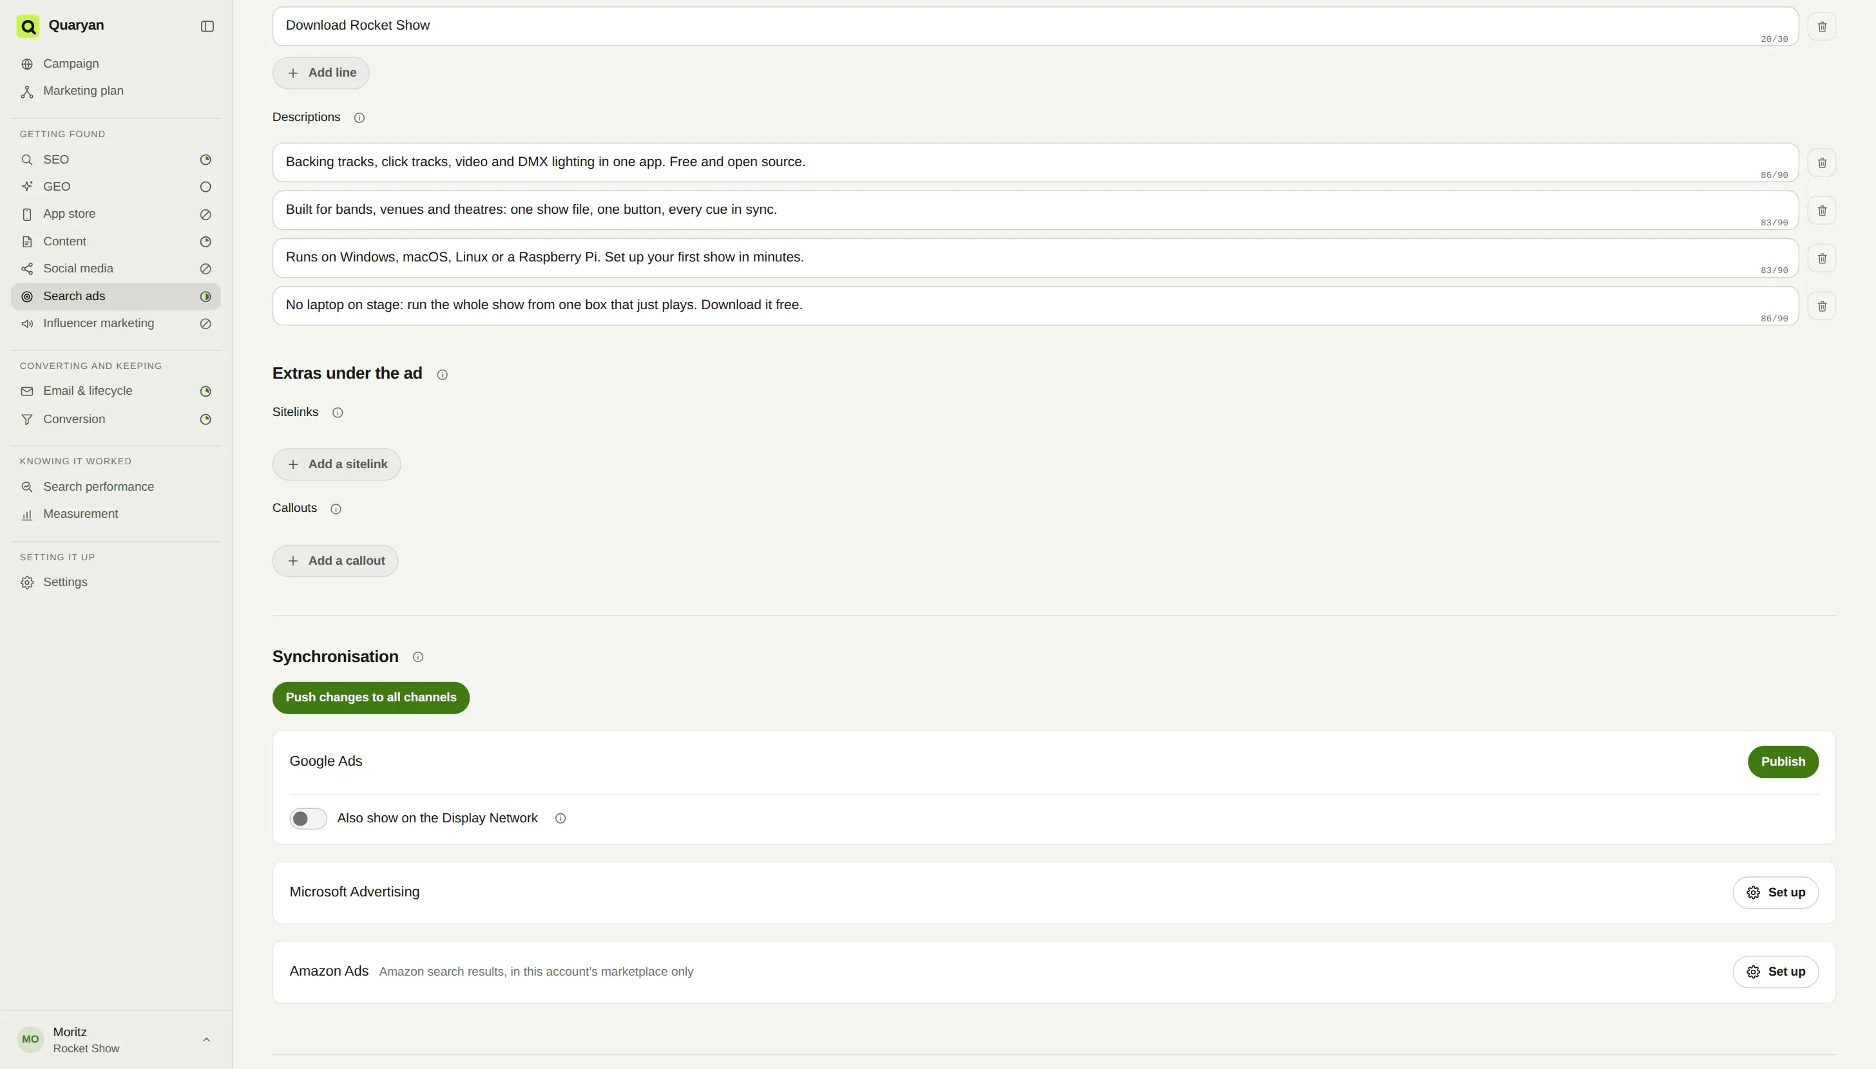This screenshot has width=1876, height=1069.
Task: Go to Social media section
Action: 115,269
